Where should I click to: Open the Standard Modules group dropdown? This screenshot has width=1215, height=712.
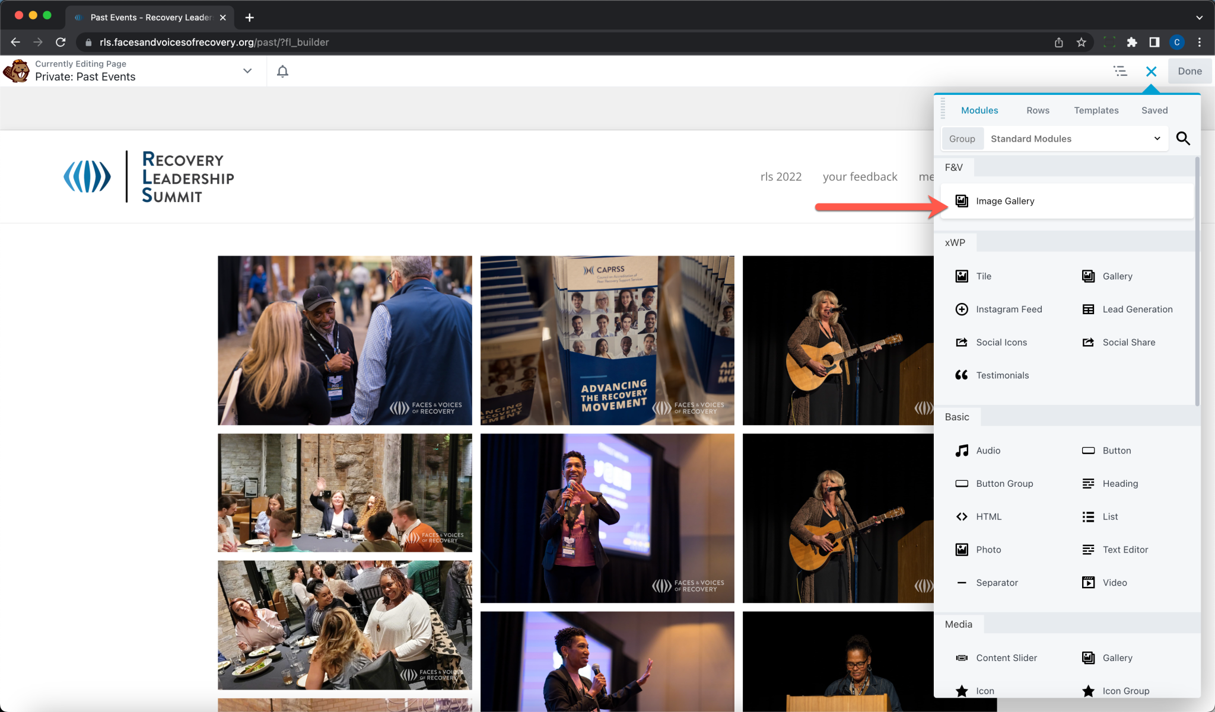tap(1075, 139)
